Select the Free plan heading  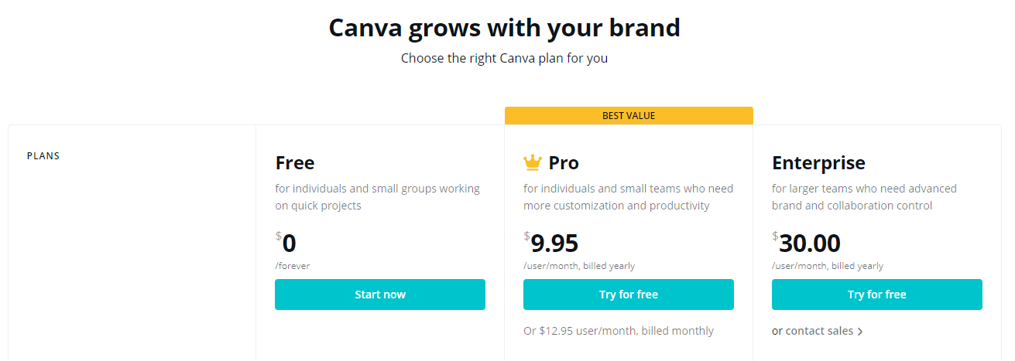click(x=295, y=163)
